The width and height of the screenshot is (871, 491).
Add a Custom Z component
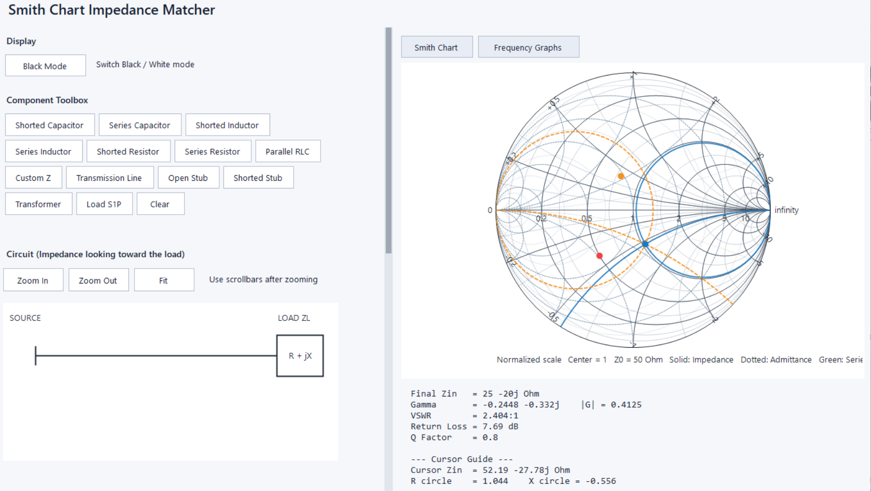tap(33, 178)
